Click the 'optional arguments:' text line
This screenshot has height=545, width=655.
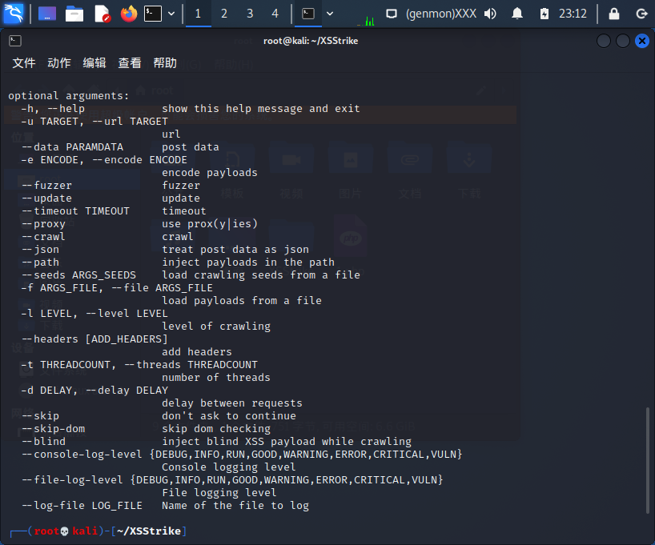[69, 96]
